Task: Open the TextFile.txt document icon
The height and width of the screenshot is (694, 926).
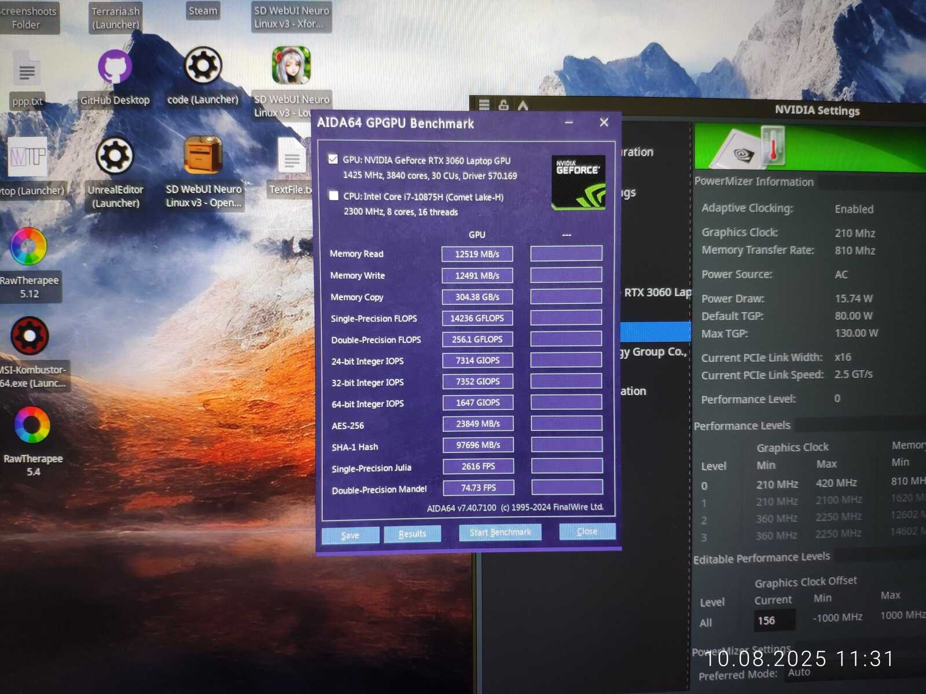Action: coord(292,156)
